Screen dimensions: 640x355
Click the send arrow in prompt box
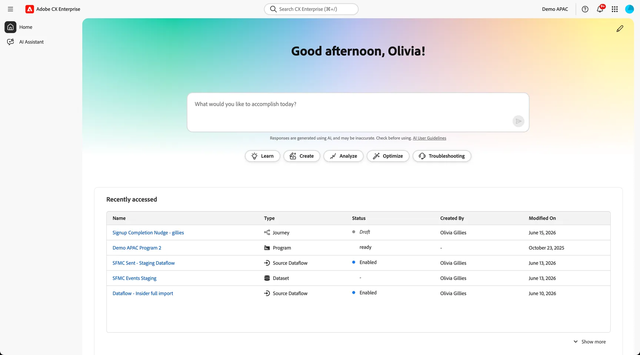pos(518,121)
